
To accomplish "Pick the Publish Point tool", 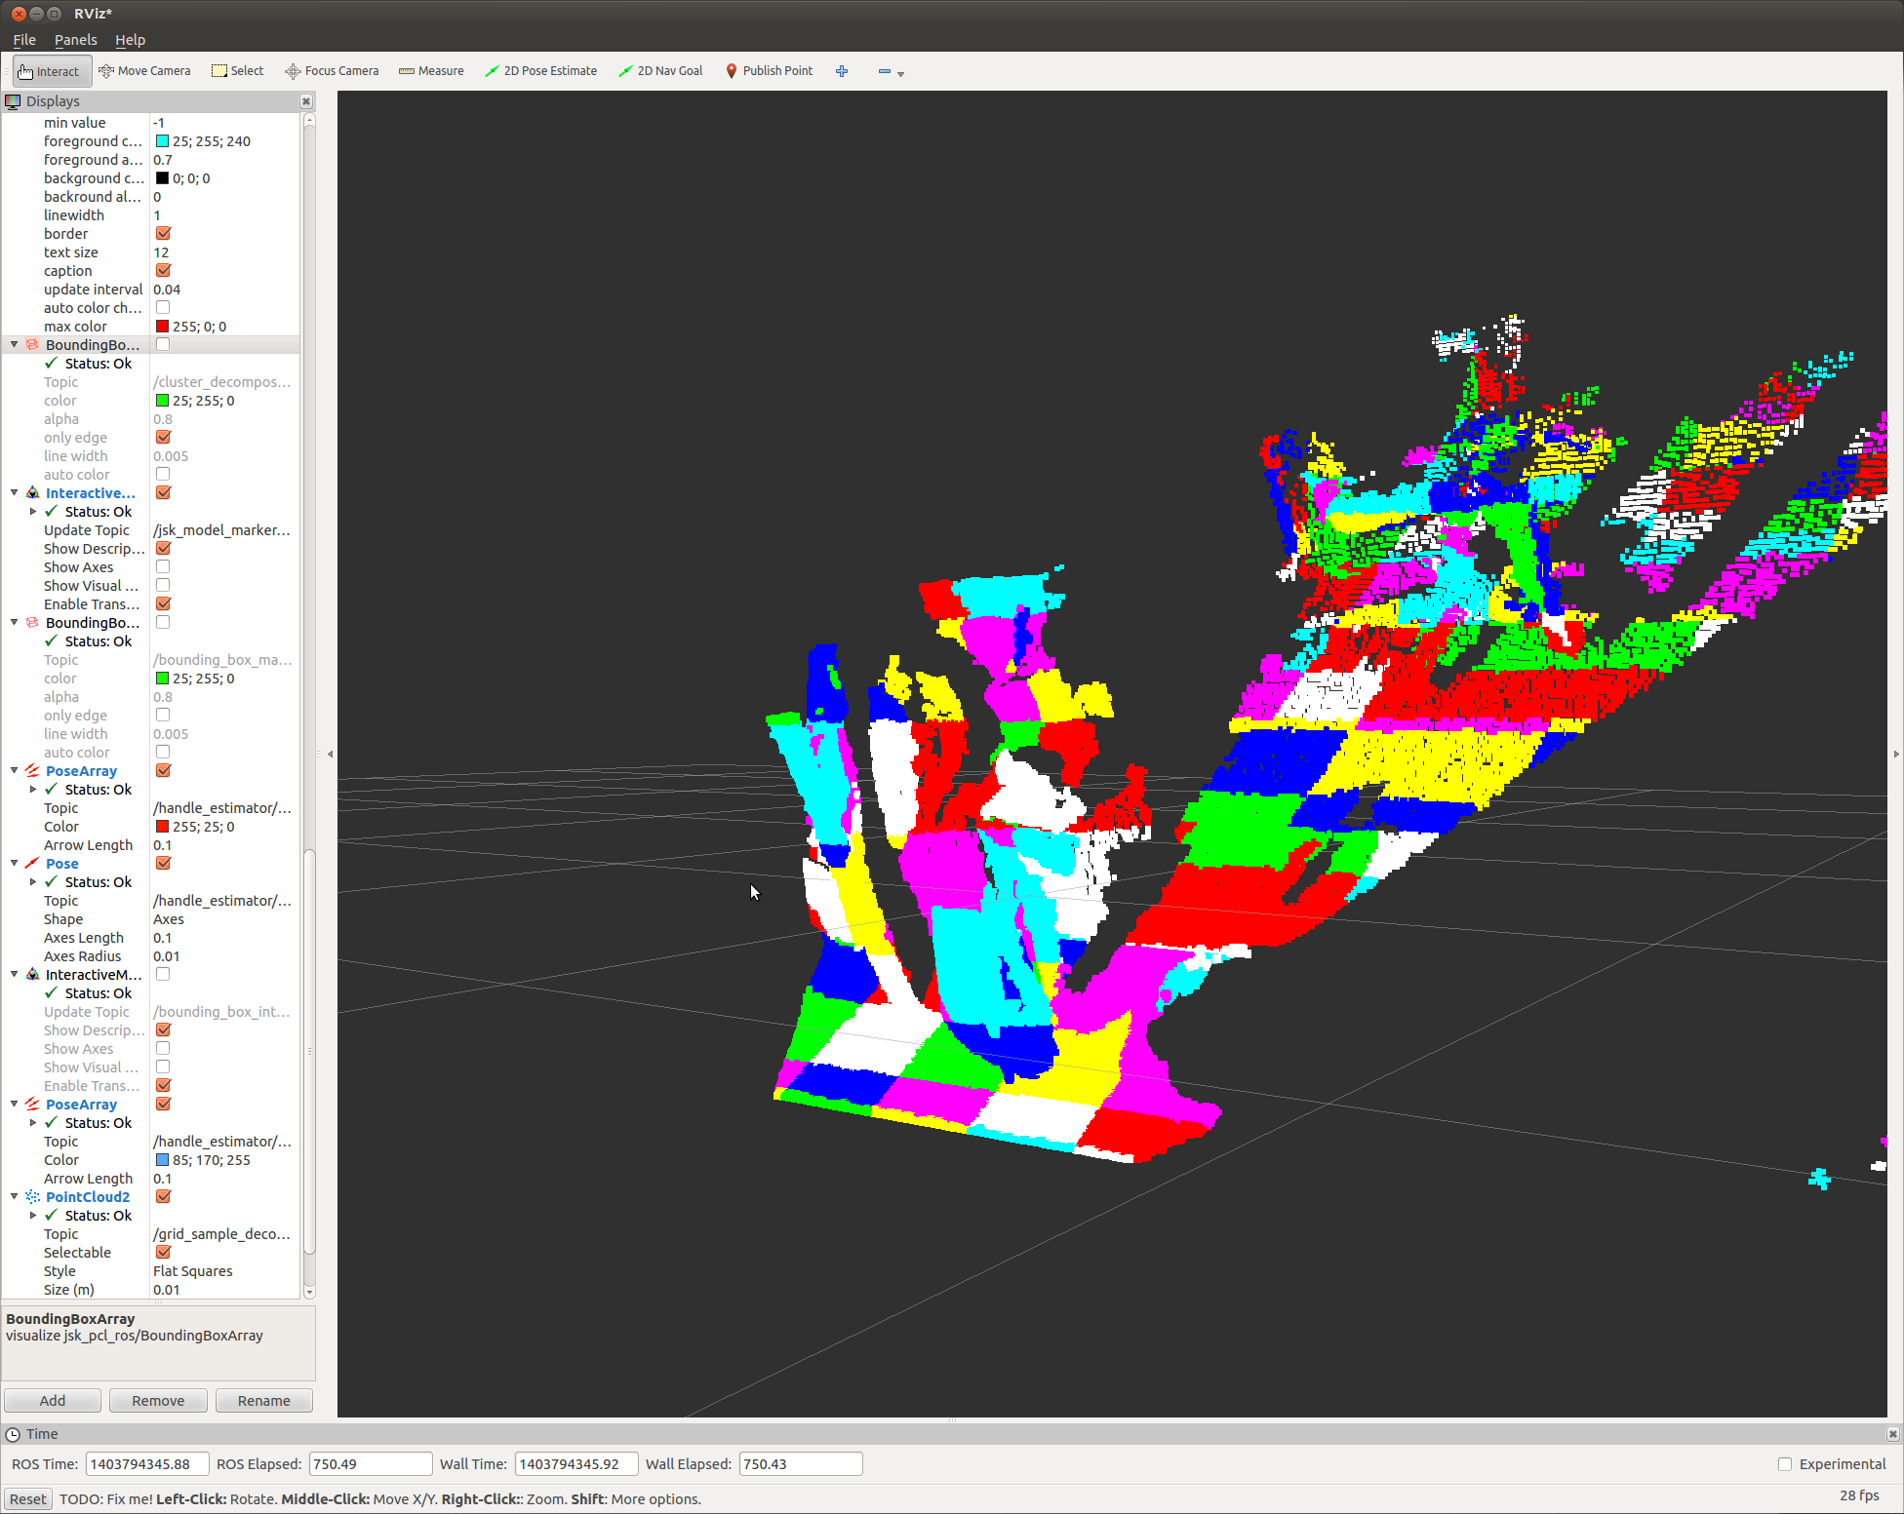I will [x=770, y=71].
